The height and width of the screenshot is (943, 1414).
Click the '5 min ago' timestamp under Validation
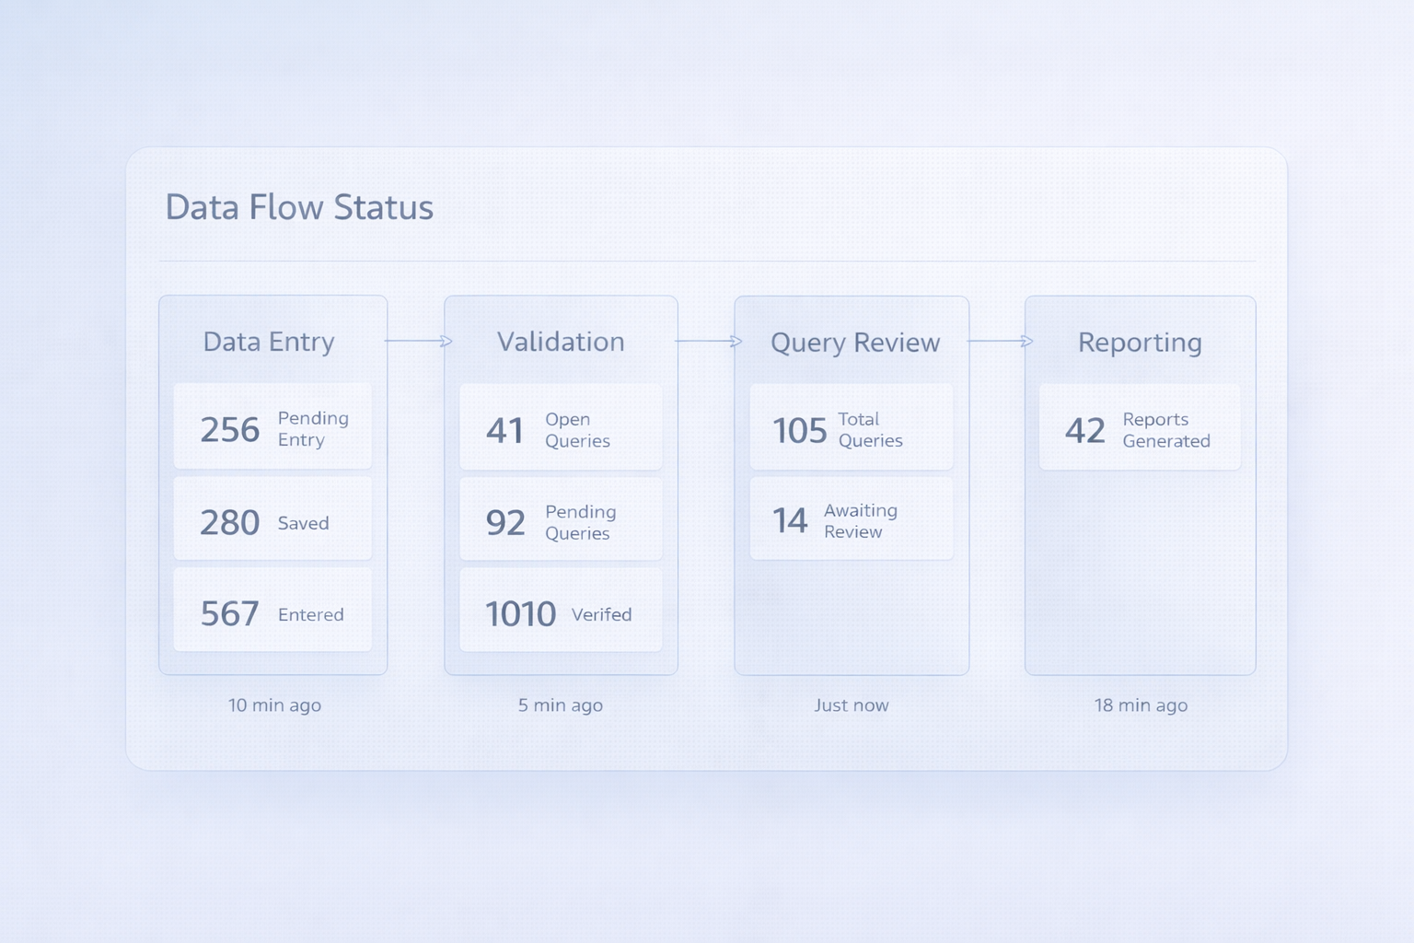click(x=561, y=705)
